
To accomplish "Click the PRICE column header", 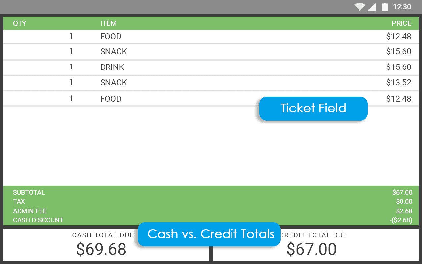I will 401,23.
